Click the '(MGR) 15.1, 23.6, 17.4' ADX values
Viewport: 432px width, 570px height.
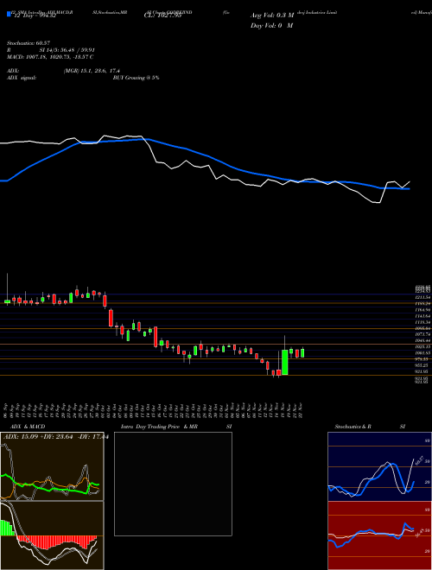(x=92, y=71)
